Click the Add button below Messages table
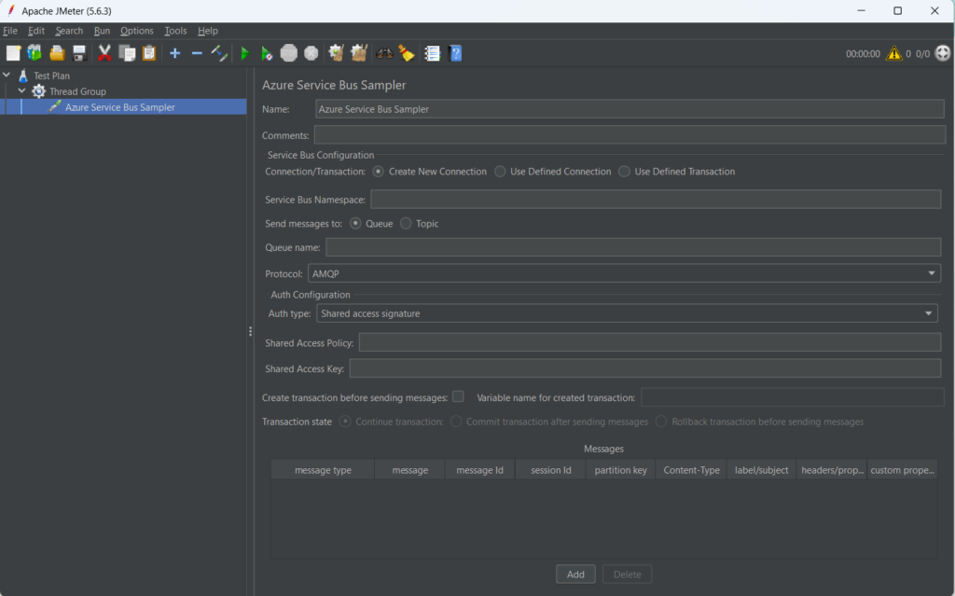The width and height of the screenshot is (955, 596). (x=575, y=575)
